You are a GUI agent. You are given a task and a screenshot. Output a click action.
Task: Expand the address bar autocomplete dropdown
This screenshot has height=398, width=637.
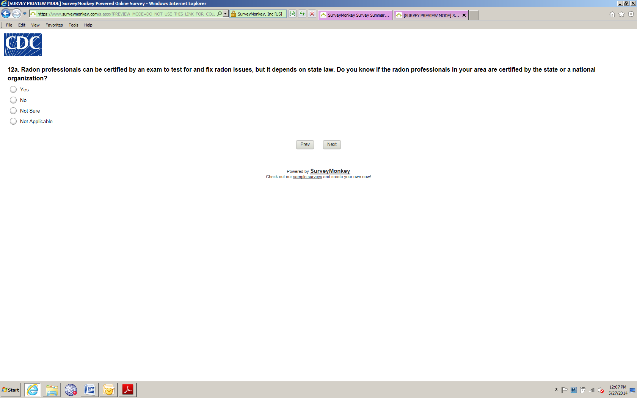[x=226, y=14]
